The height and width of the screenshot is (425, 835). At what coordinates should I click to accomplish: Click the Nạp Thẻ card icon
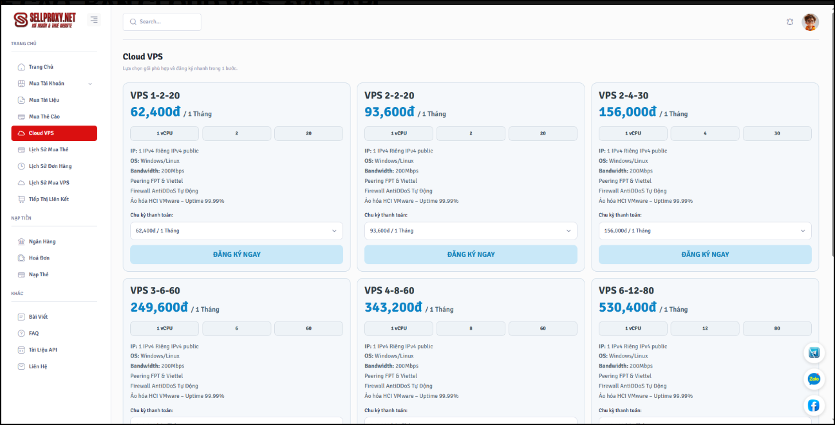pyautogui.click(x=21, y=274)
